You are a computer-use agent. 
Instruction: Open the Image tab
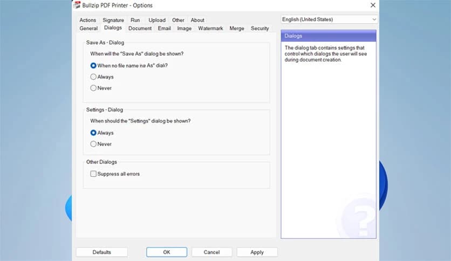[x=184, y=28]
